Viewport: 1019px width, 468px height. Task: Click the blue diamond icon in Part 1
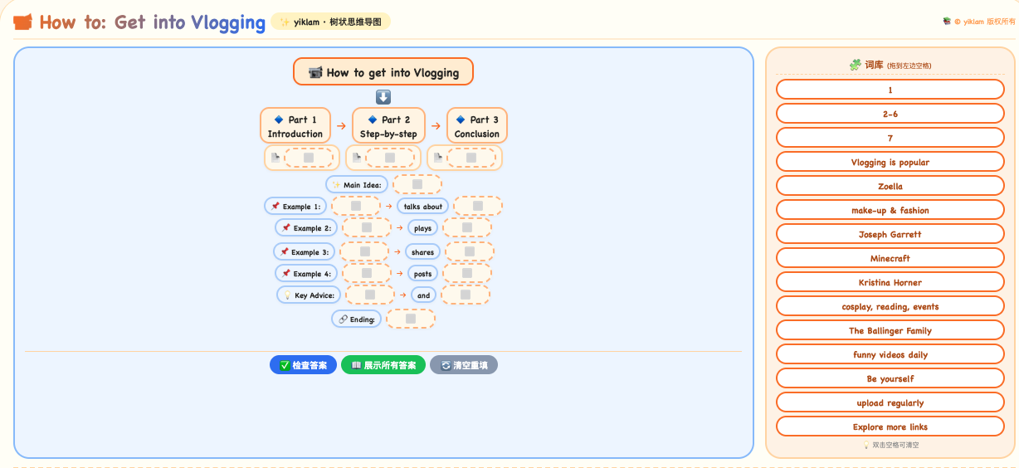[x=278, y=119]
